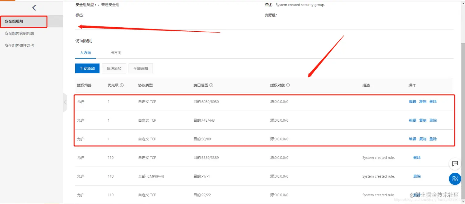The width and height of the screenshot is (465, 204).
Task: Select port text 目的:22/22
Action: [x=202, y=195]
